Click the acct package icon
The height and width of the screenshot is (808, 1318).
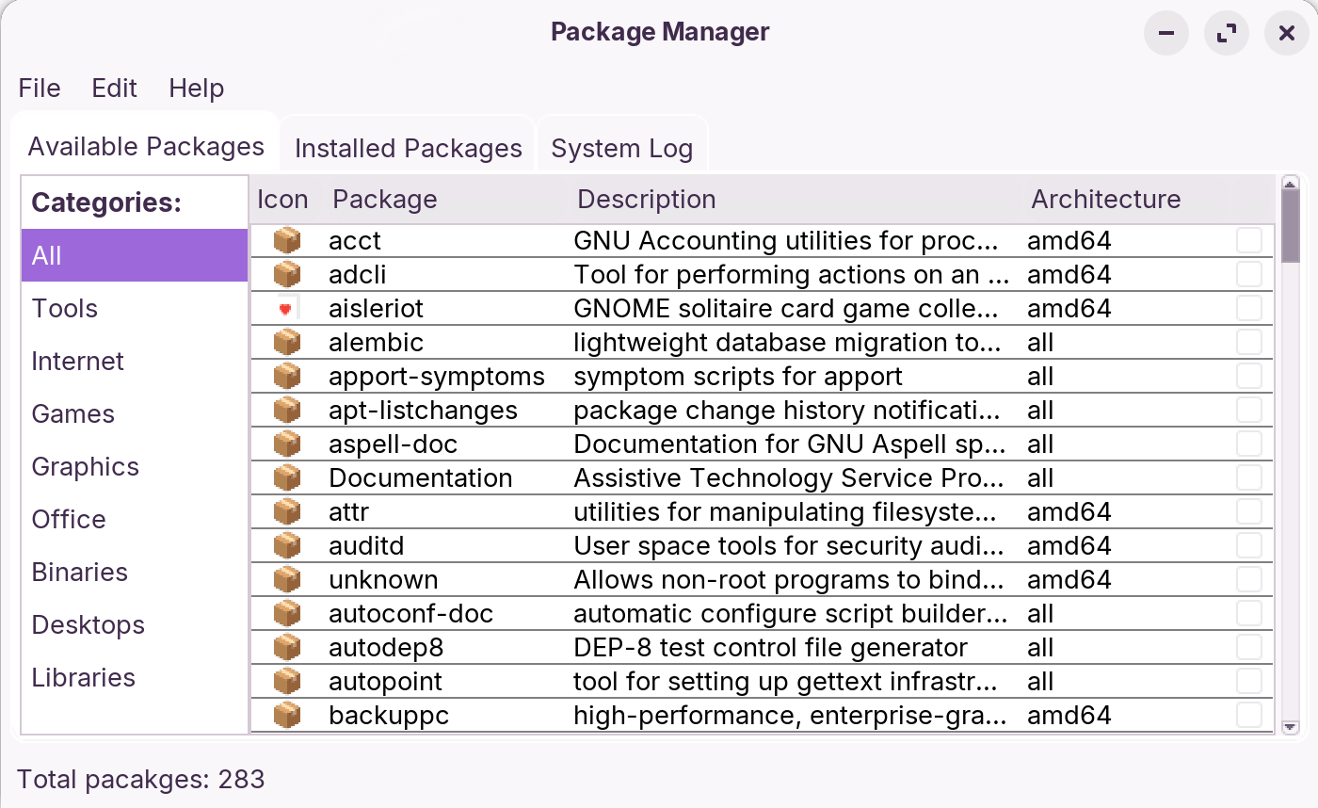pyautogui.click(x=285, y=240)
